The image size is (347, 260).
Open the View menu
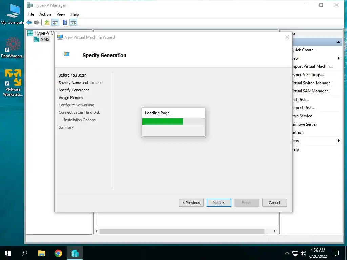tap(61, 14)
